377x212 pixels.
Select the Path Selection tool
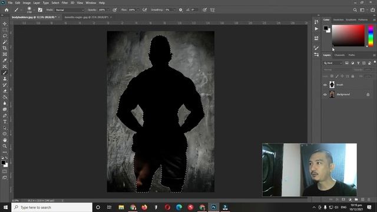pyautogui.click(x=5, y=128)
